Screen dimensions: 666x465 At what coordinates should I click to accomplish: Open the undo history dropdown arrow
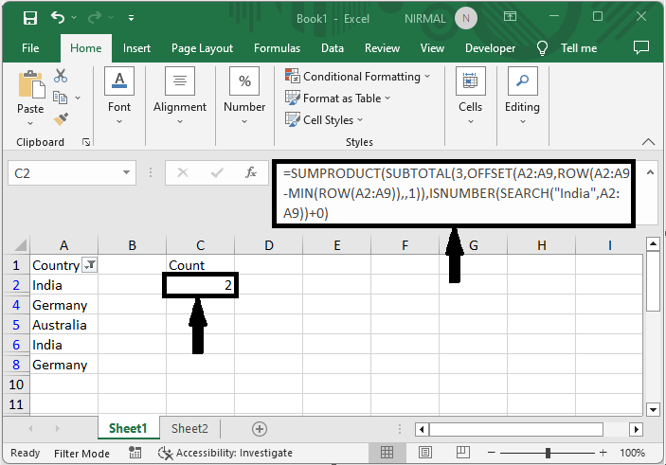pyautogui.click(x=74, y=17)
